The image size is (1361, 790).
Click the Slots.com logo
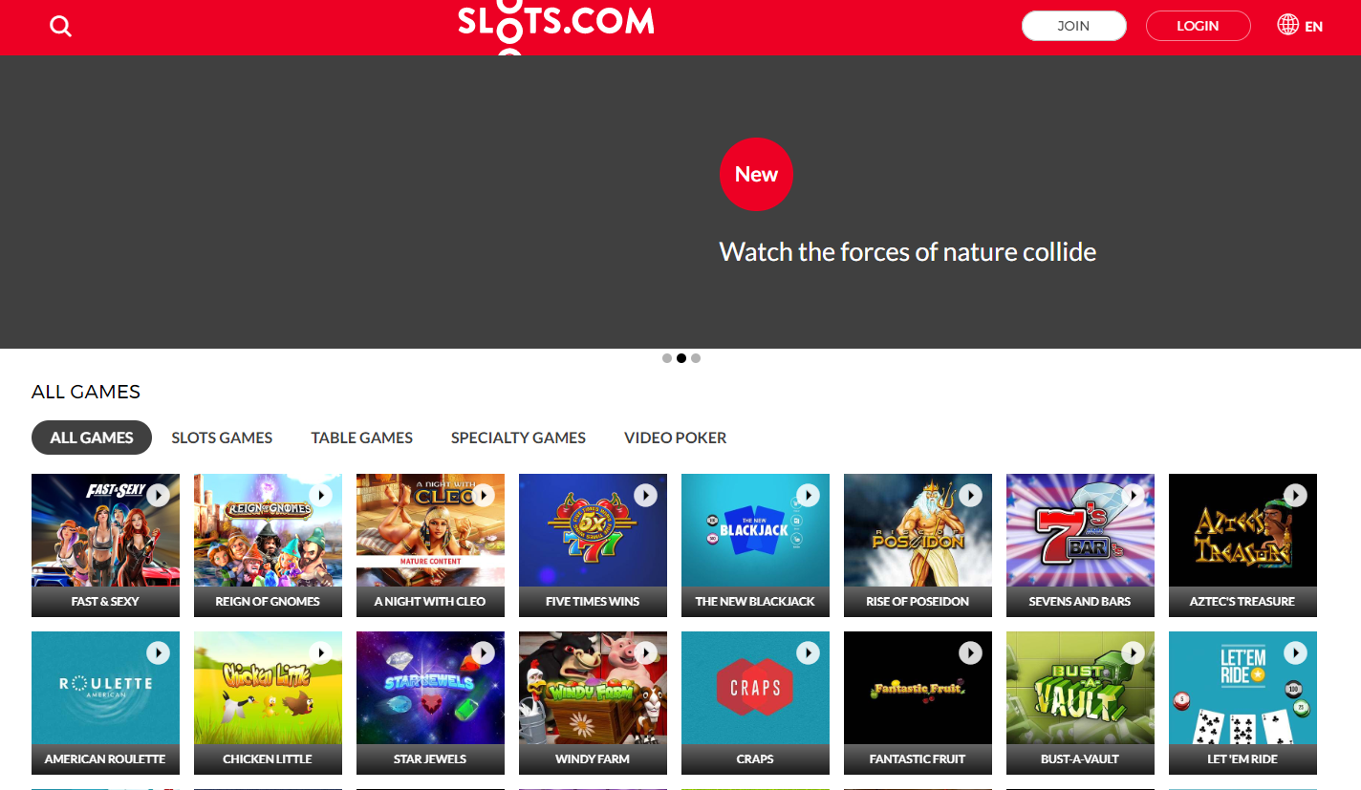556,26
